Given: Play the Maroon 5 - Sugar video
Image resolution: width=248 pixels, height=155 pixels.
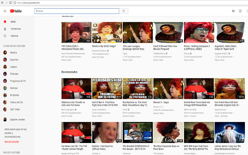Looking at the screenshot, I should tap(168, 88).
